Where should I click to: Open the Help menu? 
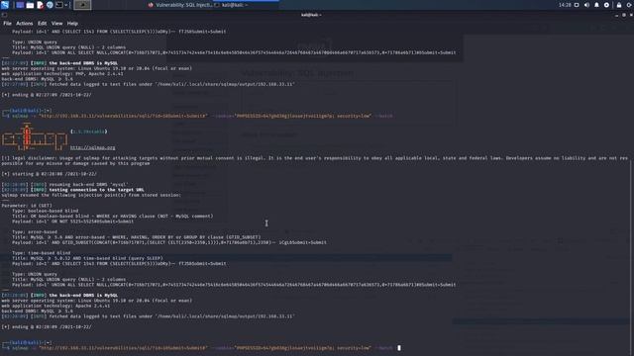pos(72,24)
